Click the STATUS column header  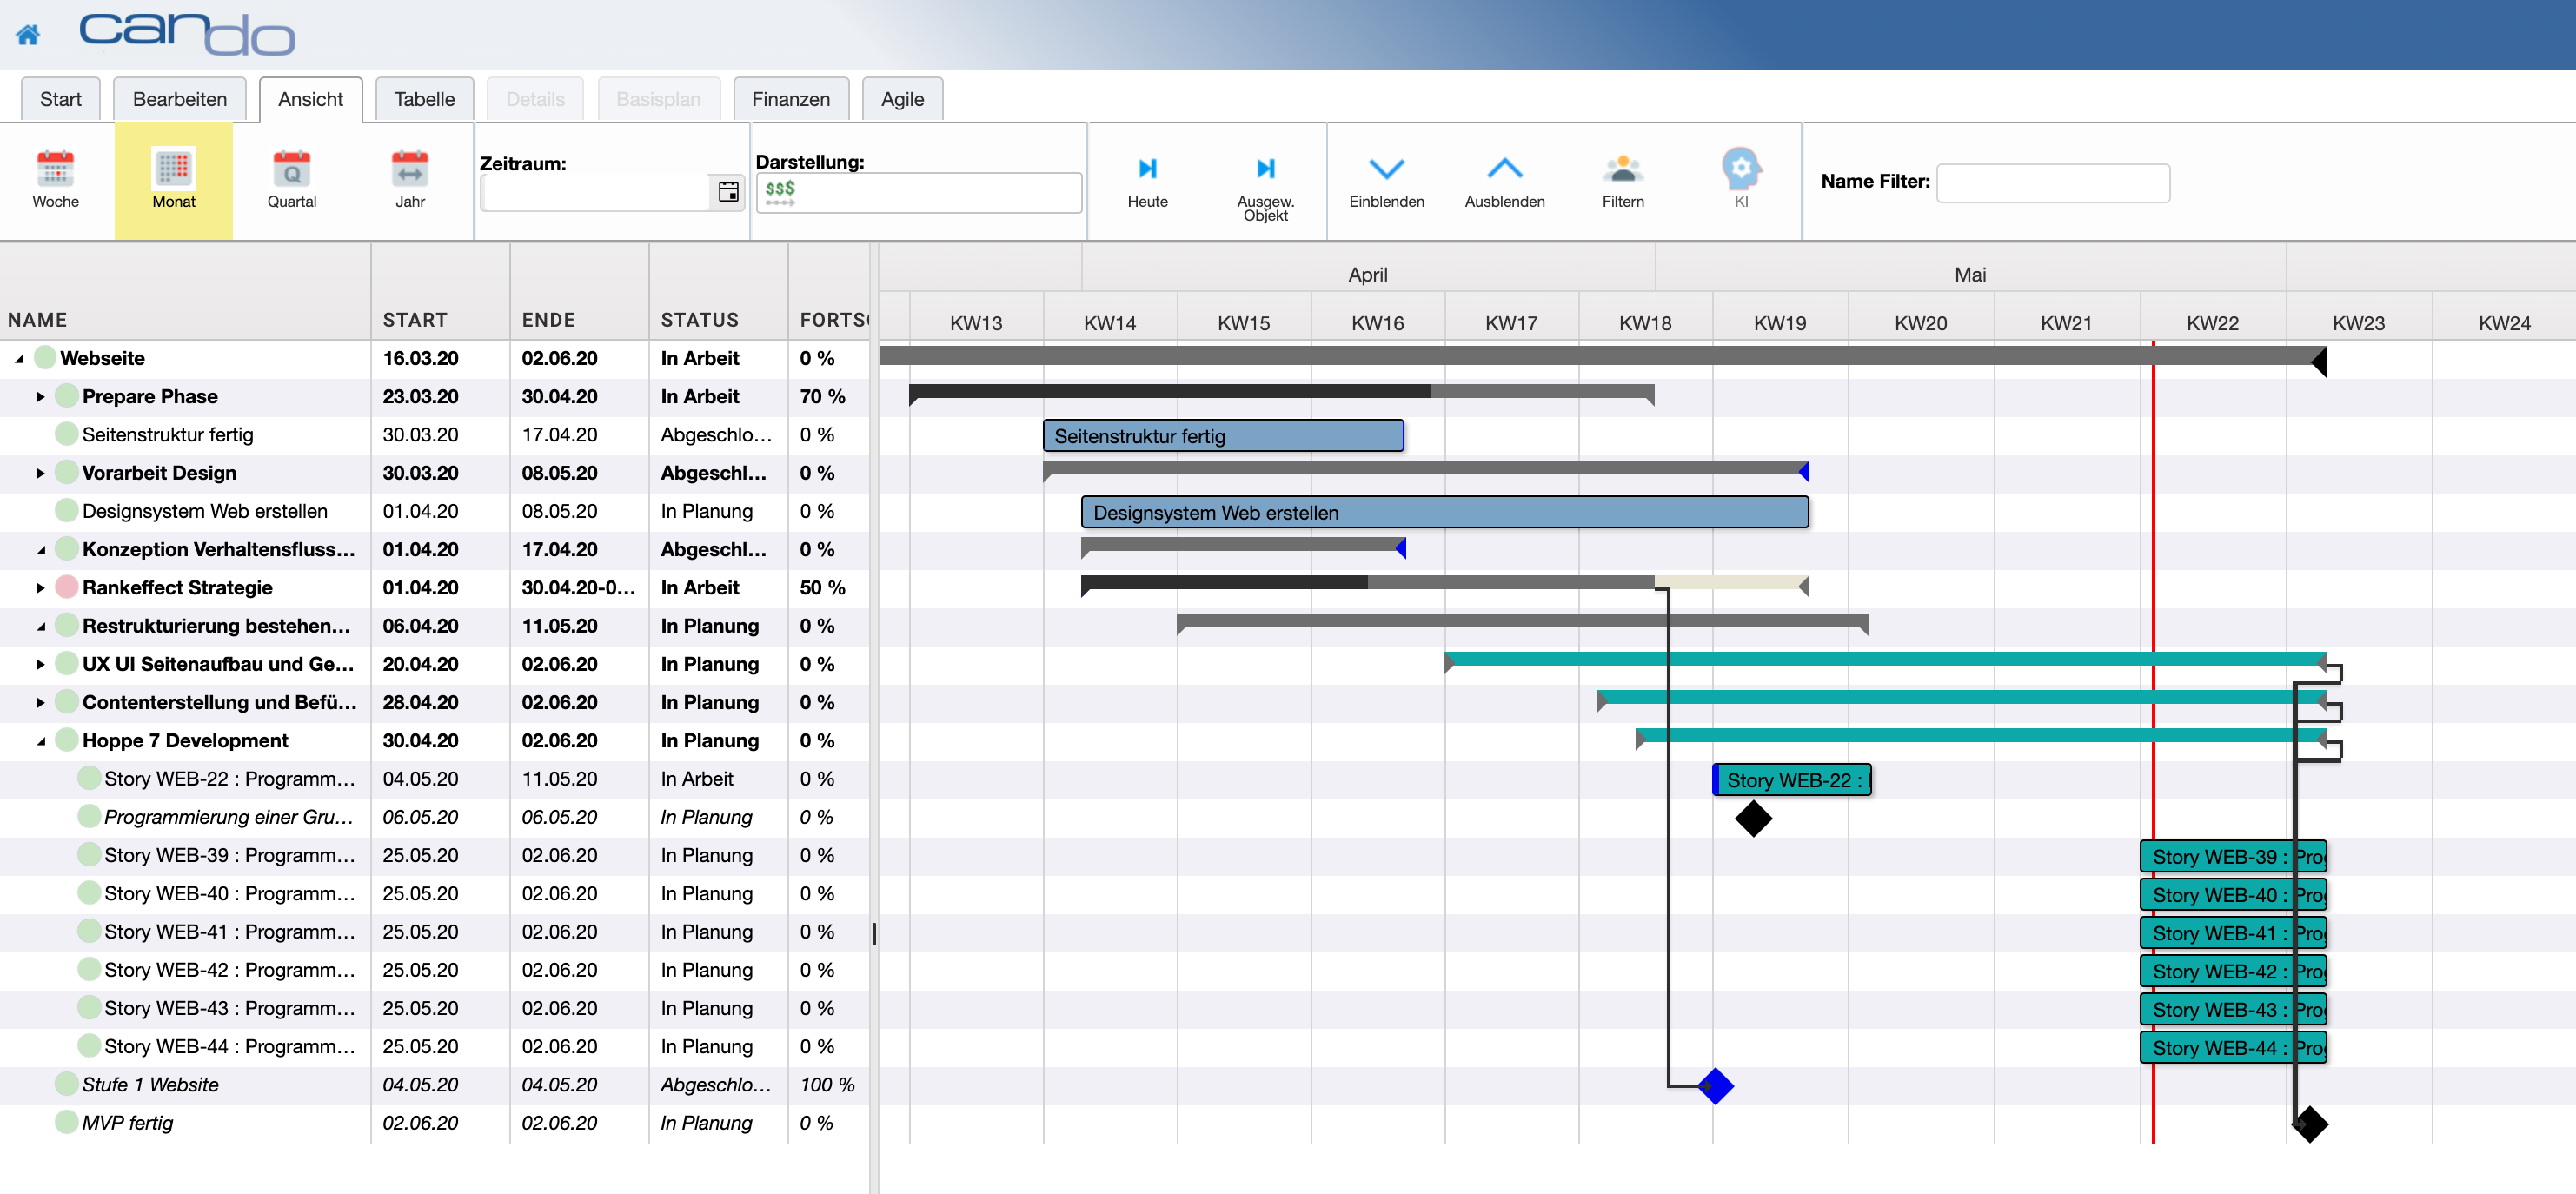[x=699, y=320]
